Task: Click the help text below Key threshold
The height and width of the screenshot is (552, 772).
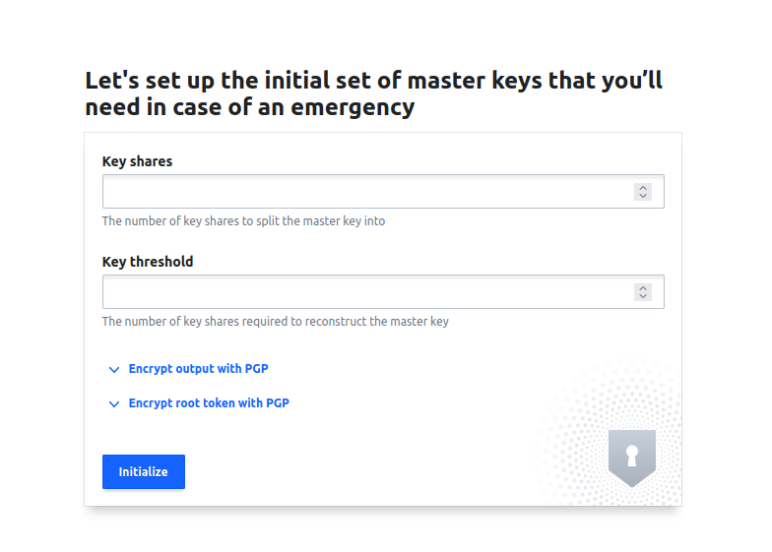Action: pyautogui.click(x=275, y=322)
